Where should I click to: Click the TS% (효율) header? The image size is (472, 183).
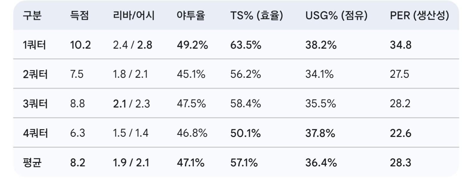click(x=257, y=15)
